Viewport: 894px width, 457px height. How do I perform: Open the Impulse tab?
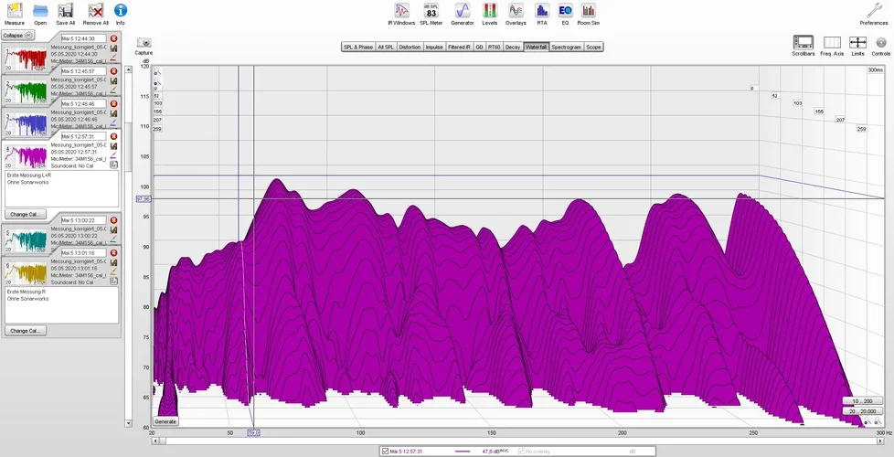click(434, 47)
